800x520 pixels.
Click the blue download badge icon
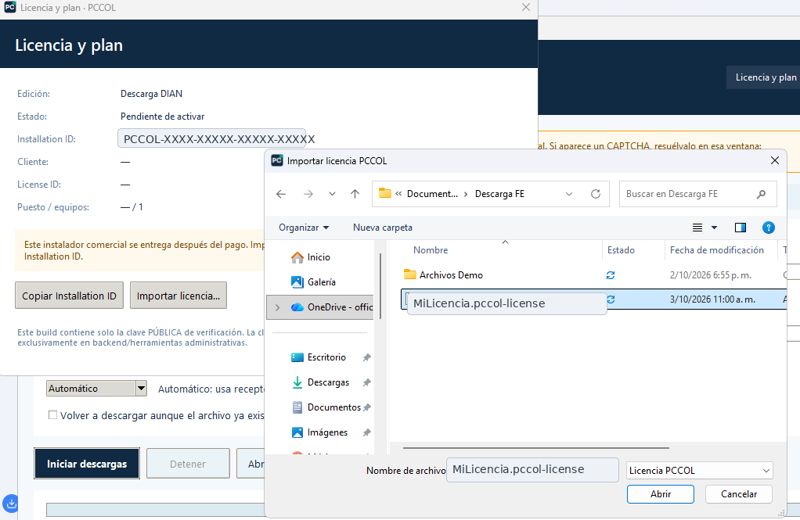pos(11,504)
